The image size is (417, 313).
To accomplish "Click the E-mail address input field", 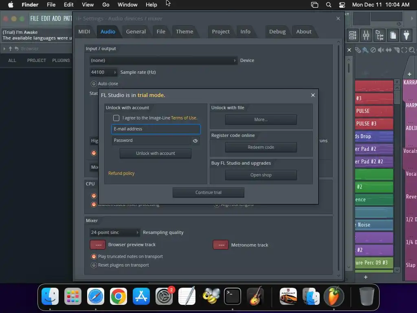I will [156, 129].
